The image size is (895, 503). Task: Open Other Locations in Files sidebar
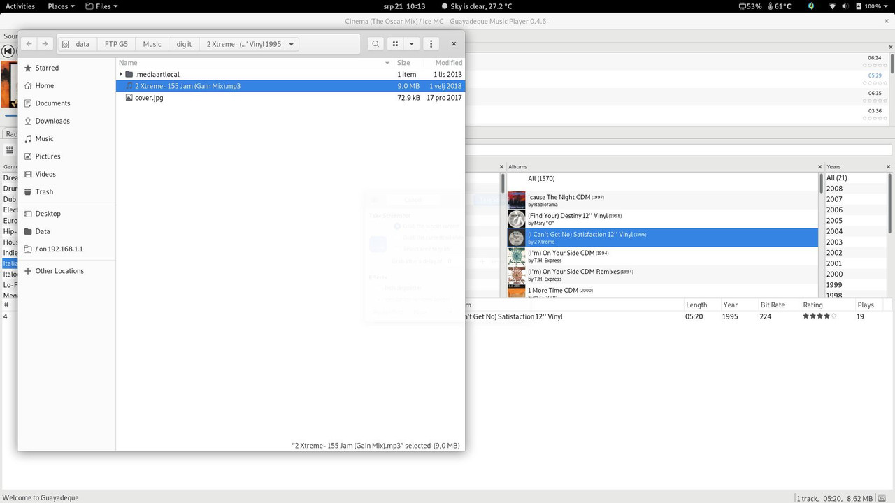point(66,271)
